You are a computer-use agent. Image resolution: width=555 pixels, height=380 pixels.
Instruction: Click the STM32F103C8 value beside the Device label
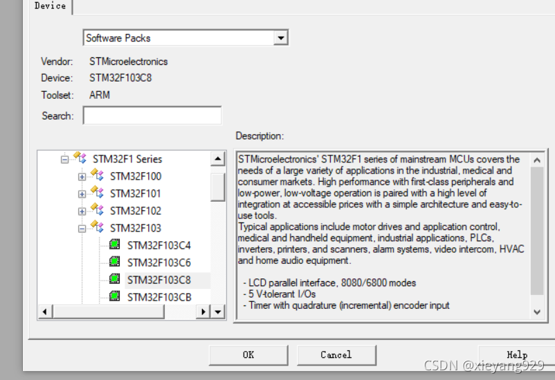120,78
